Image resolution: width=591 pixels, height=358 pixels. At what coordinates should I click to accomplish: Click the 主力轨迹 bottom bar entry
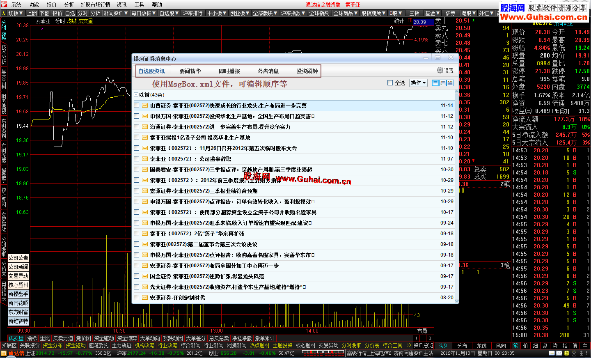pyautogui.click(x=122, y=346)
